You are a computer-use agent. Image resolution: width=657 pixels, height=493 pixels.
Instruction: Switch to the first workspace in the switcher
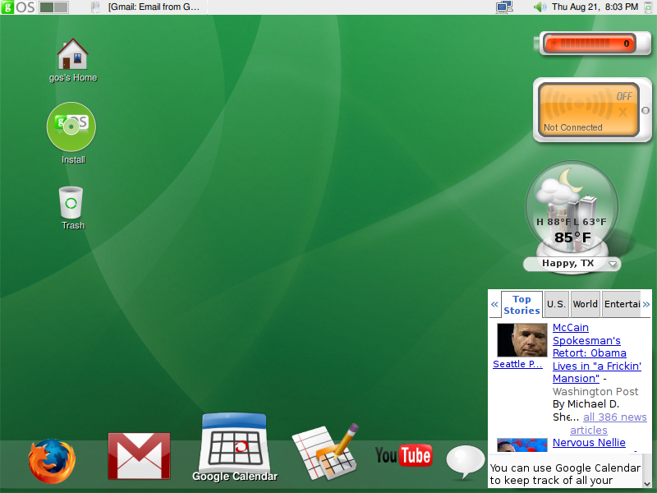[x=46, y=7]
